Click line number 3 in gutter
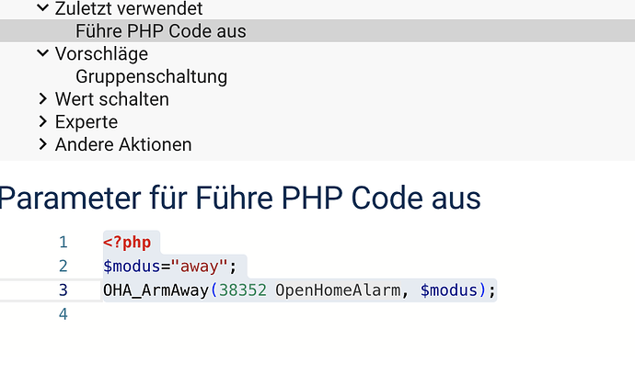This screenshot has height=375, width=635. pyautogui.click(x=63, y=290)
